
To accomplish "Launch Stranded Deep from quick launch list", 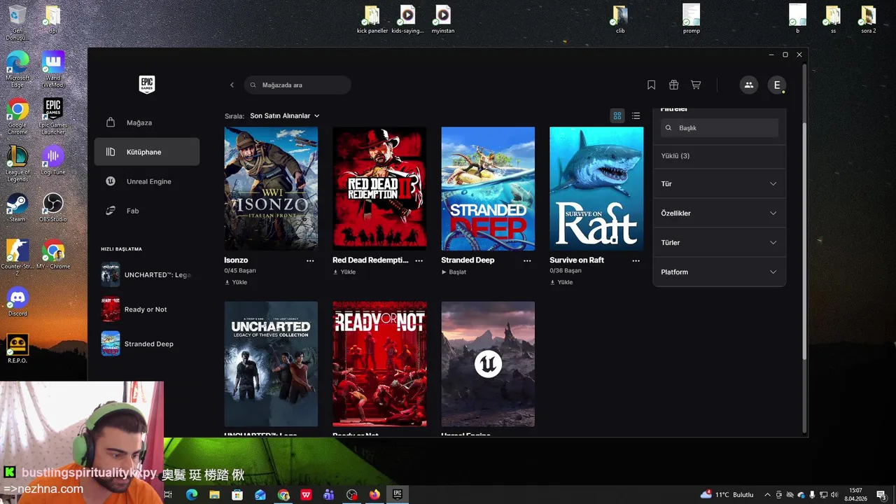I will point(147,344).
